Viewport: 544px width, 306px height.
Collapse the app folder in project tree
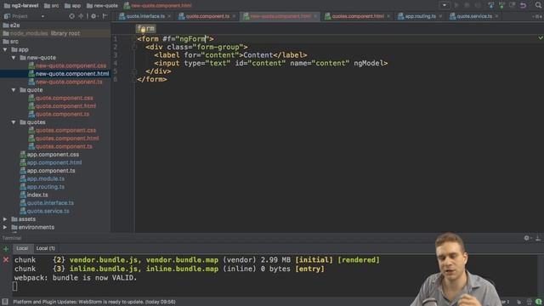[5, 49]
